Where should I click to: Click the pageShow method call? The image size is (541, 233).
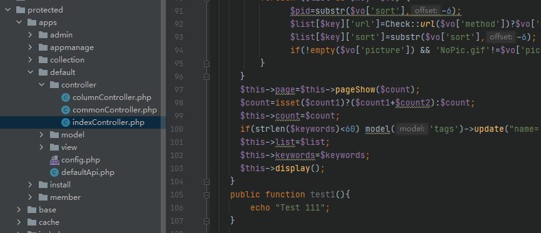[x=355, y=90]
